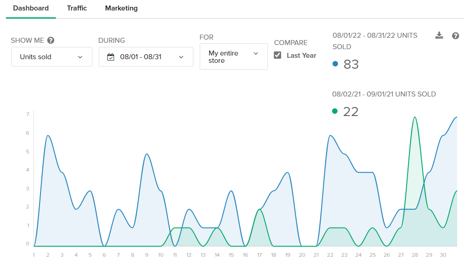
Task: Click the blue legend dot for 83
Action: tap(335, 64)
